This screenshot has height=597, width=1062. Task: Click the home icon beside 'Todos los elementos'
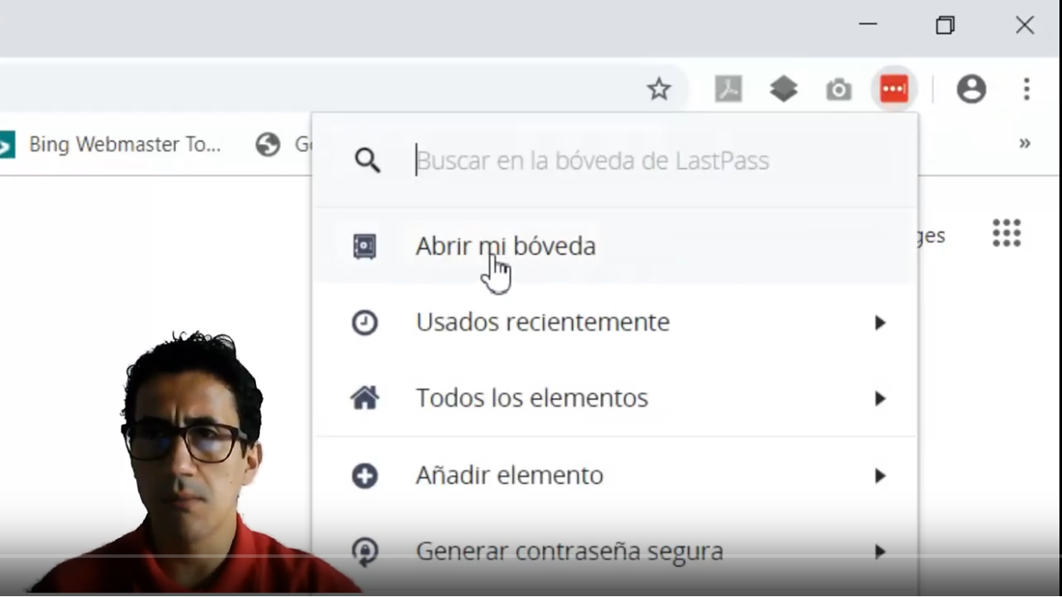pos(364,398)
